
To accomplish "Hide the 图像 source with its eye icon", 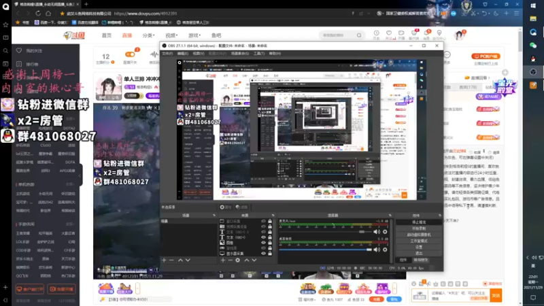I will (263, 243).
